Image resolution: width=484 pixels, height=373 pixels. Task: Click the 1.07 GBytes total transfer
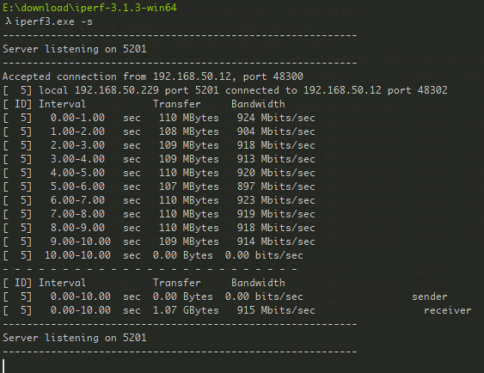pos(186,310)
